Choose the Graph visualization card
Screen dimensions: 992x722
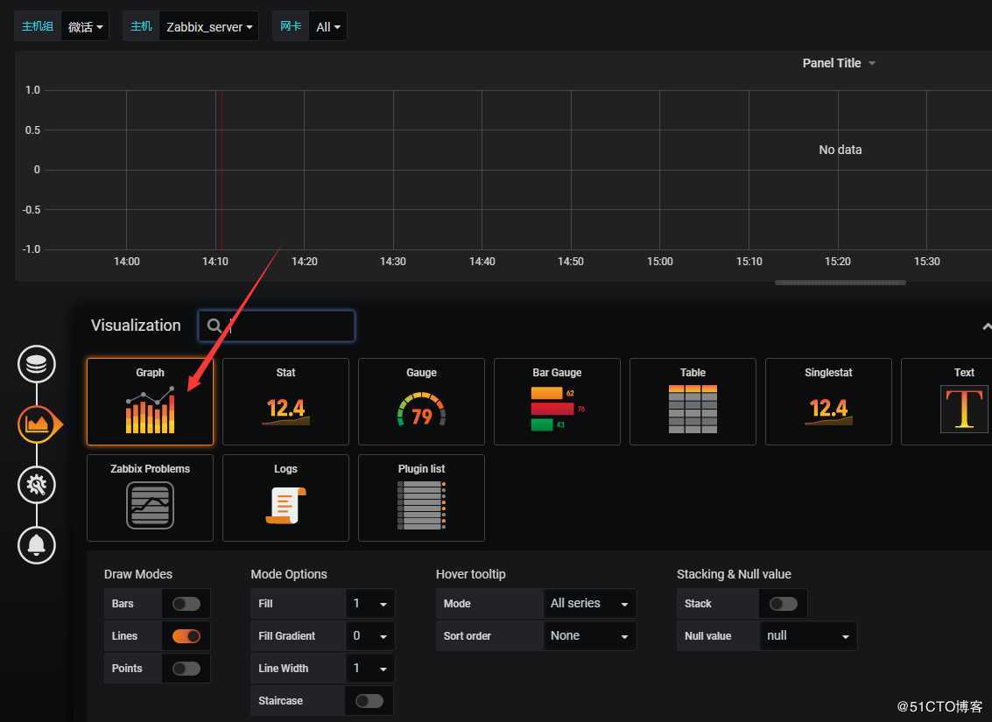(x=150, y=402)
